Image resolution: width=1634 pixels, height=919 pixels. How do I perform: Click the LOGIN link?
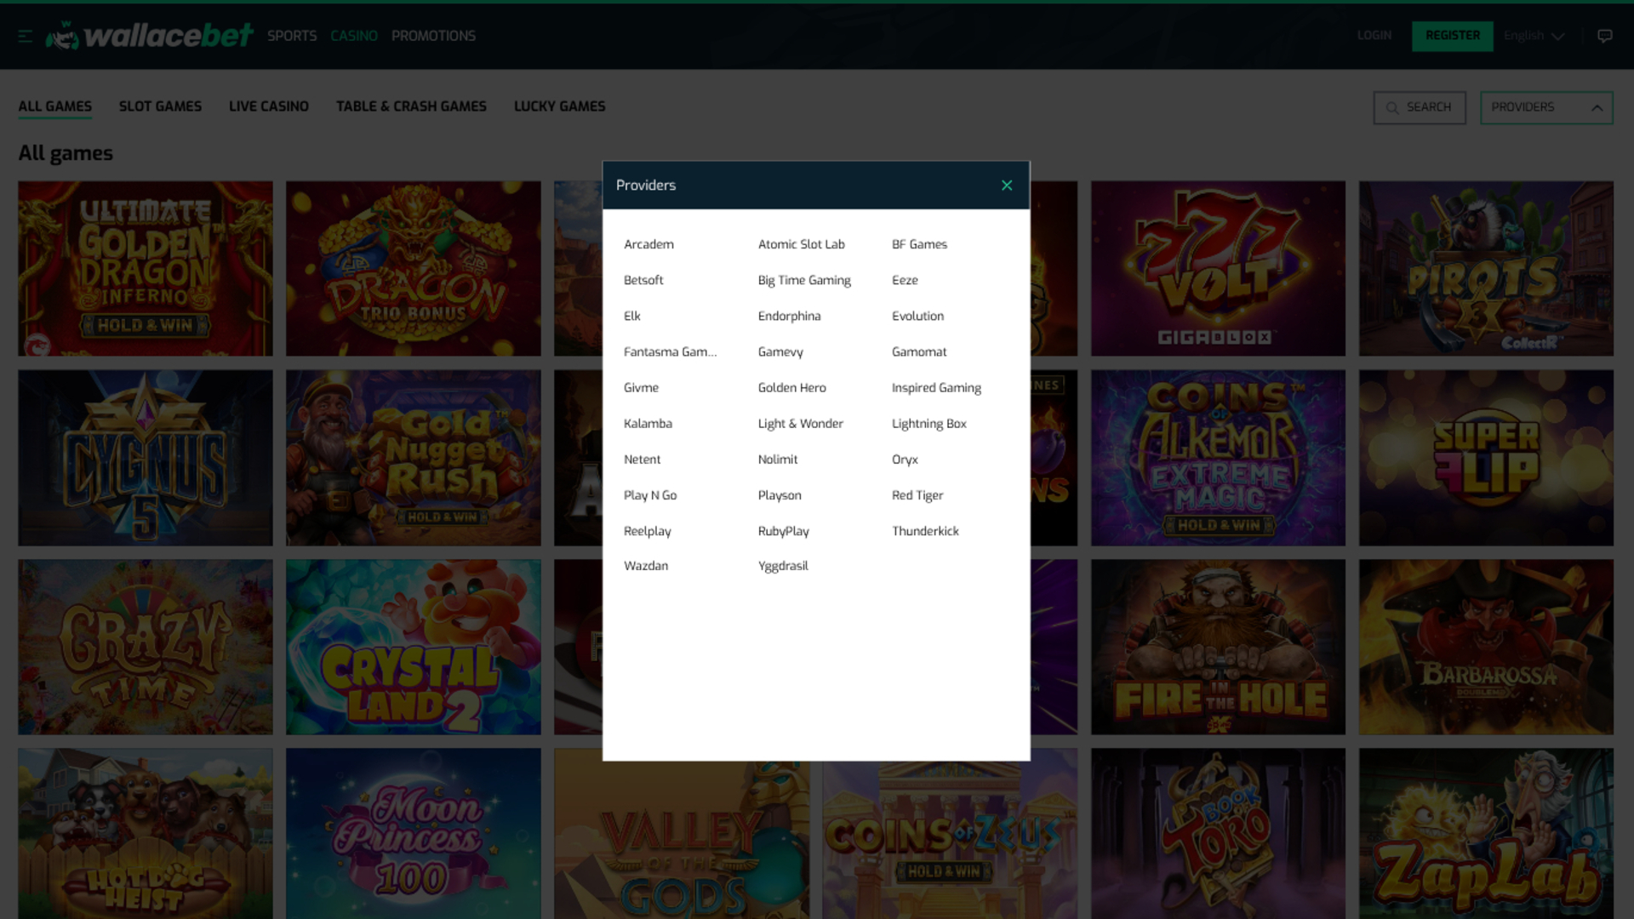click(x=1374, y=36)
